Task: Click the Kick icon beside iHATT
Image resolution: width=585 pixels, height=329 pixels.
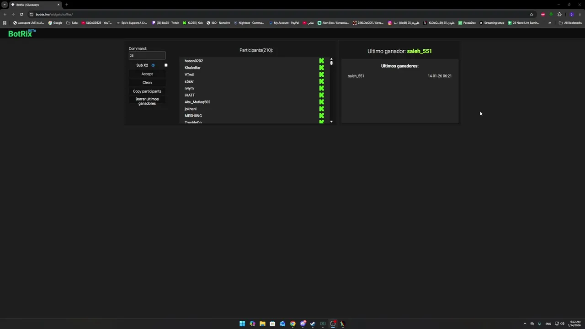Action: [322, 95]
